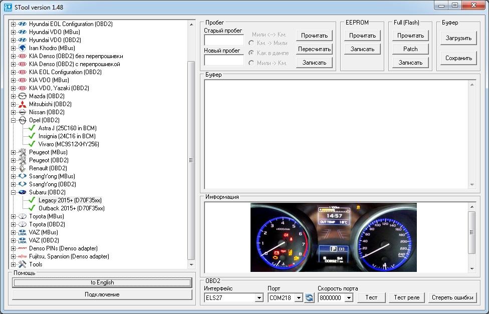The height and width of the screenshot is (314, 489).
Task: Collapse the Opel (OBD2) tree node
Action: (13, 120)
